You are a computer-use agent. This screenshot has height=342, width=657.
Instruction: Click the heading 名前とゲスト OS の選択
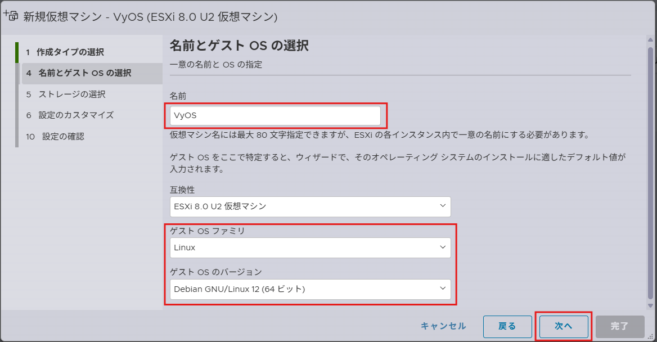click(239, 45)
